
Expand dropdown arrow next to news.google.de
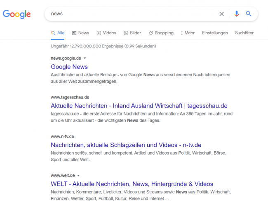(85, 58)
